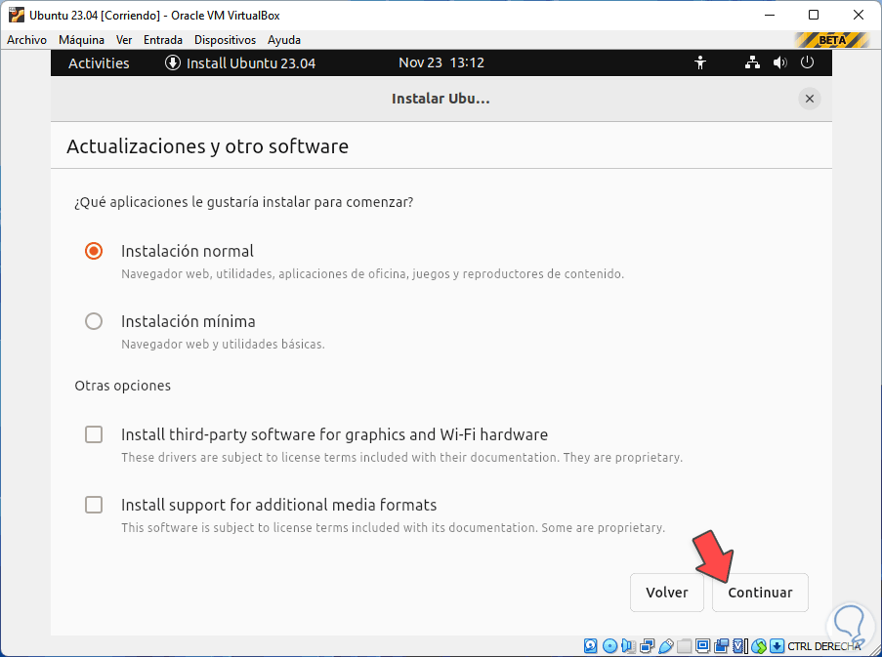The image size is (882, 657).
Task: Open the Máquina menu
Action: coord(82,40)
